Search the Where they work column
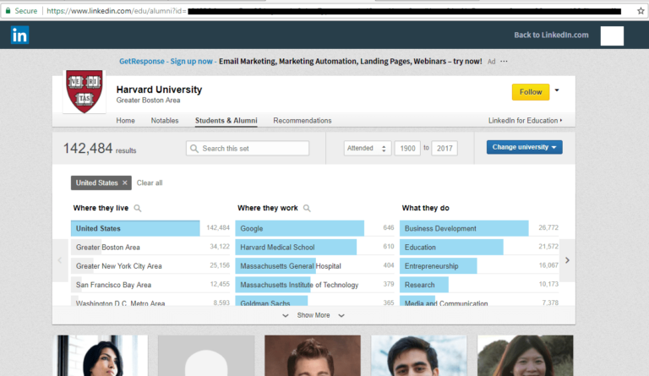649x376 pixels. point(307,208)
